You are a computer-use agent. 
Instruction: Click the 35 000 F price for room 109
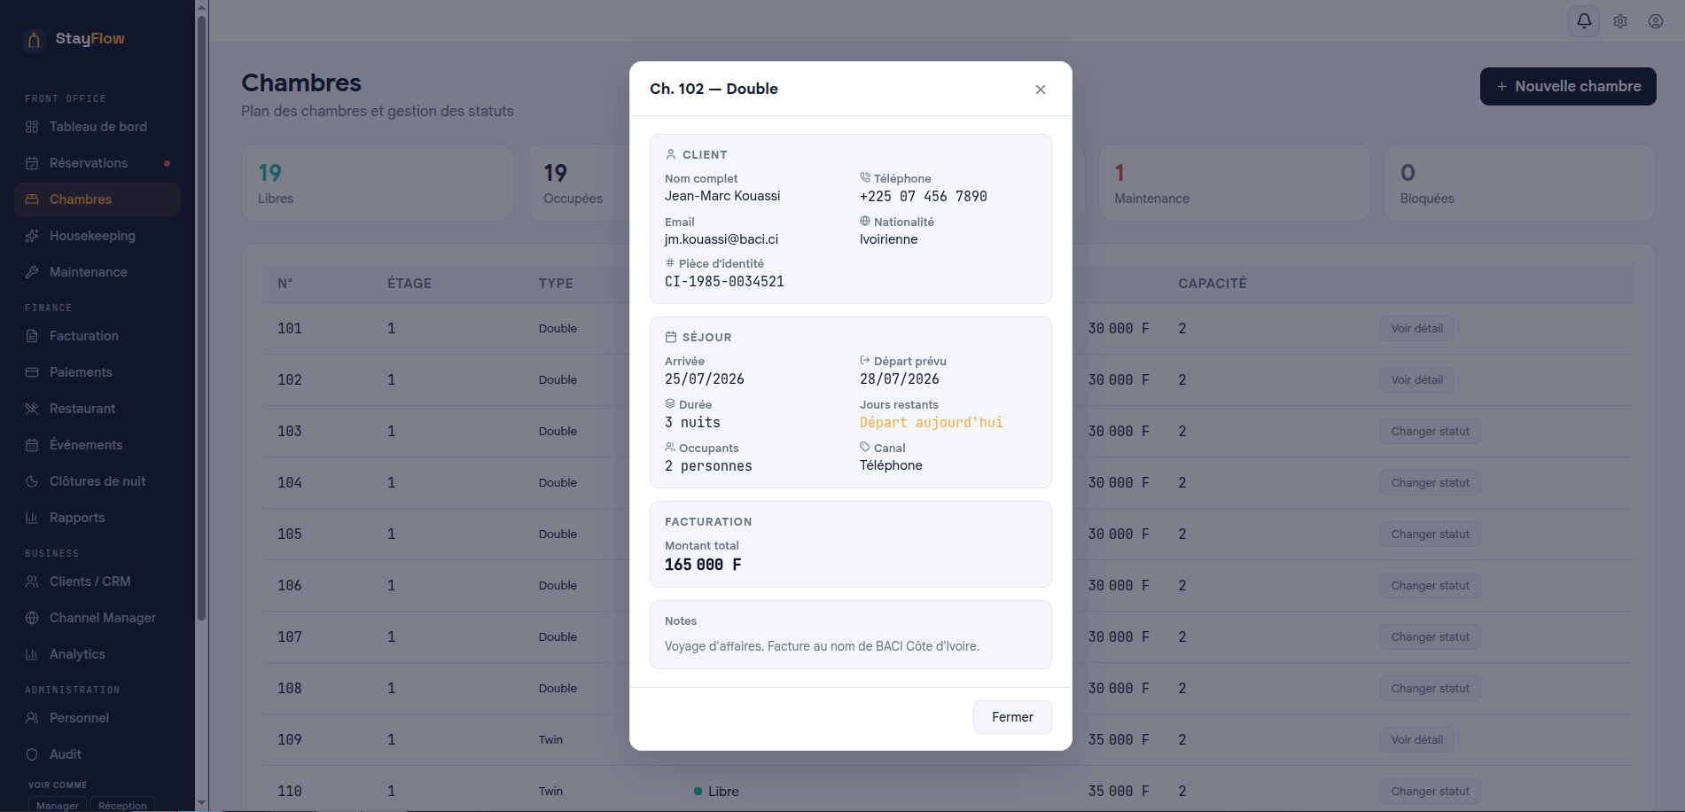pyautogui.click(x=1119, y=740)
